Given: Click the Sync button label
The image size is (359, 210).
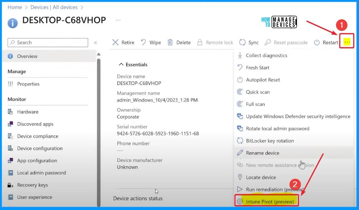Looking at the screenshot, I should (253, 42).
